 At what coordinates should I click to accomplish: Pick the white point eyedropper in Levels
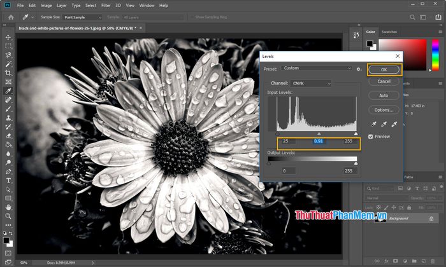tap(394, 124)
